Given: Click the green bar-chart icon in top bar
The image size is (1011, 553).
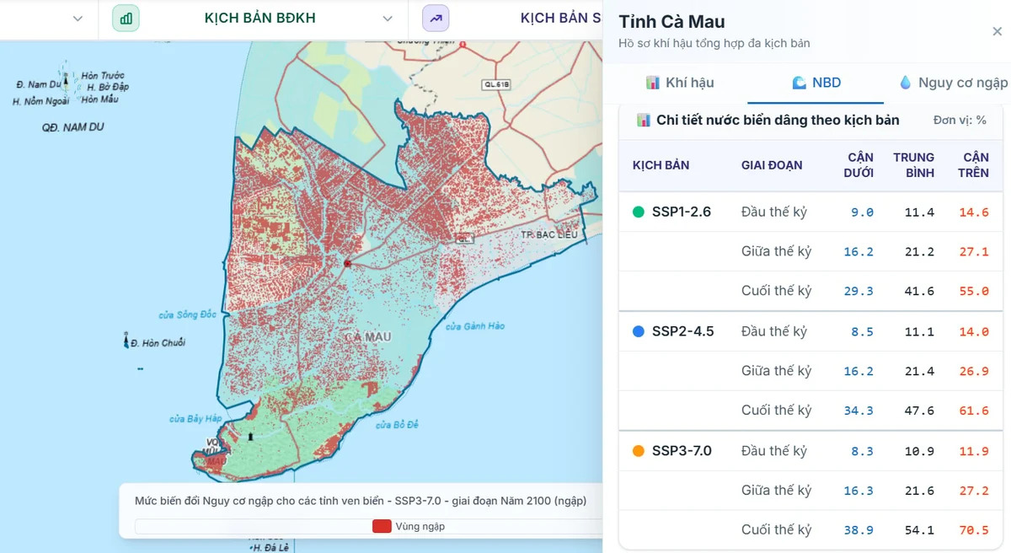Looking at the screenshot, I should click(x=126, y=18).
